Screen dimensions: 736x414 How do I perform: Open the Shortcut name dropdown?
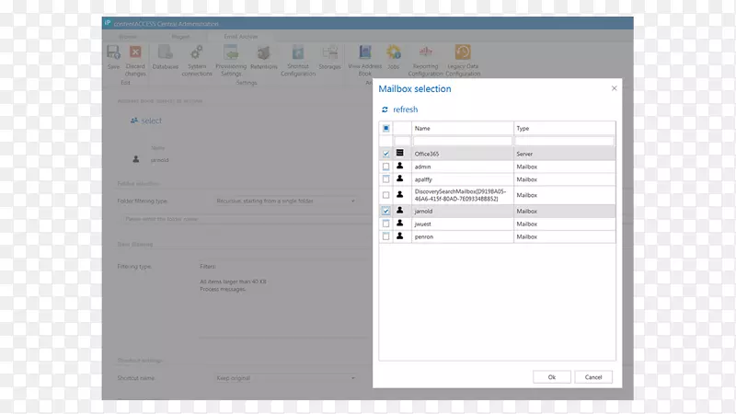(286, 378)
